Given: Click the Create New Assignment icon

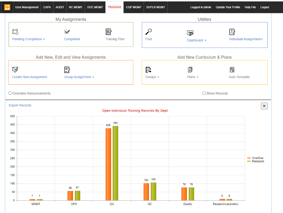Looking at the screenshot, I should [15, 70].
